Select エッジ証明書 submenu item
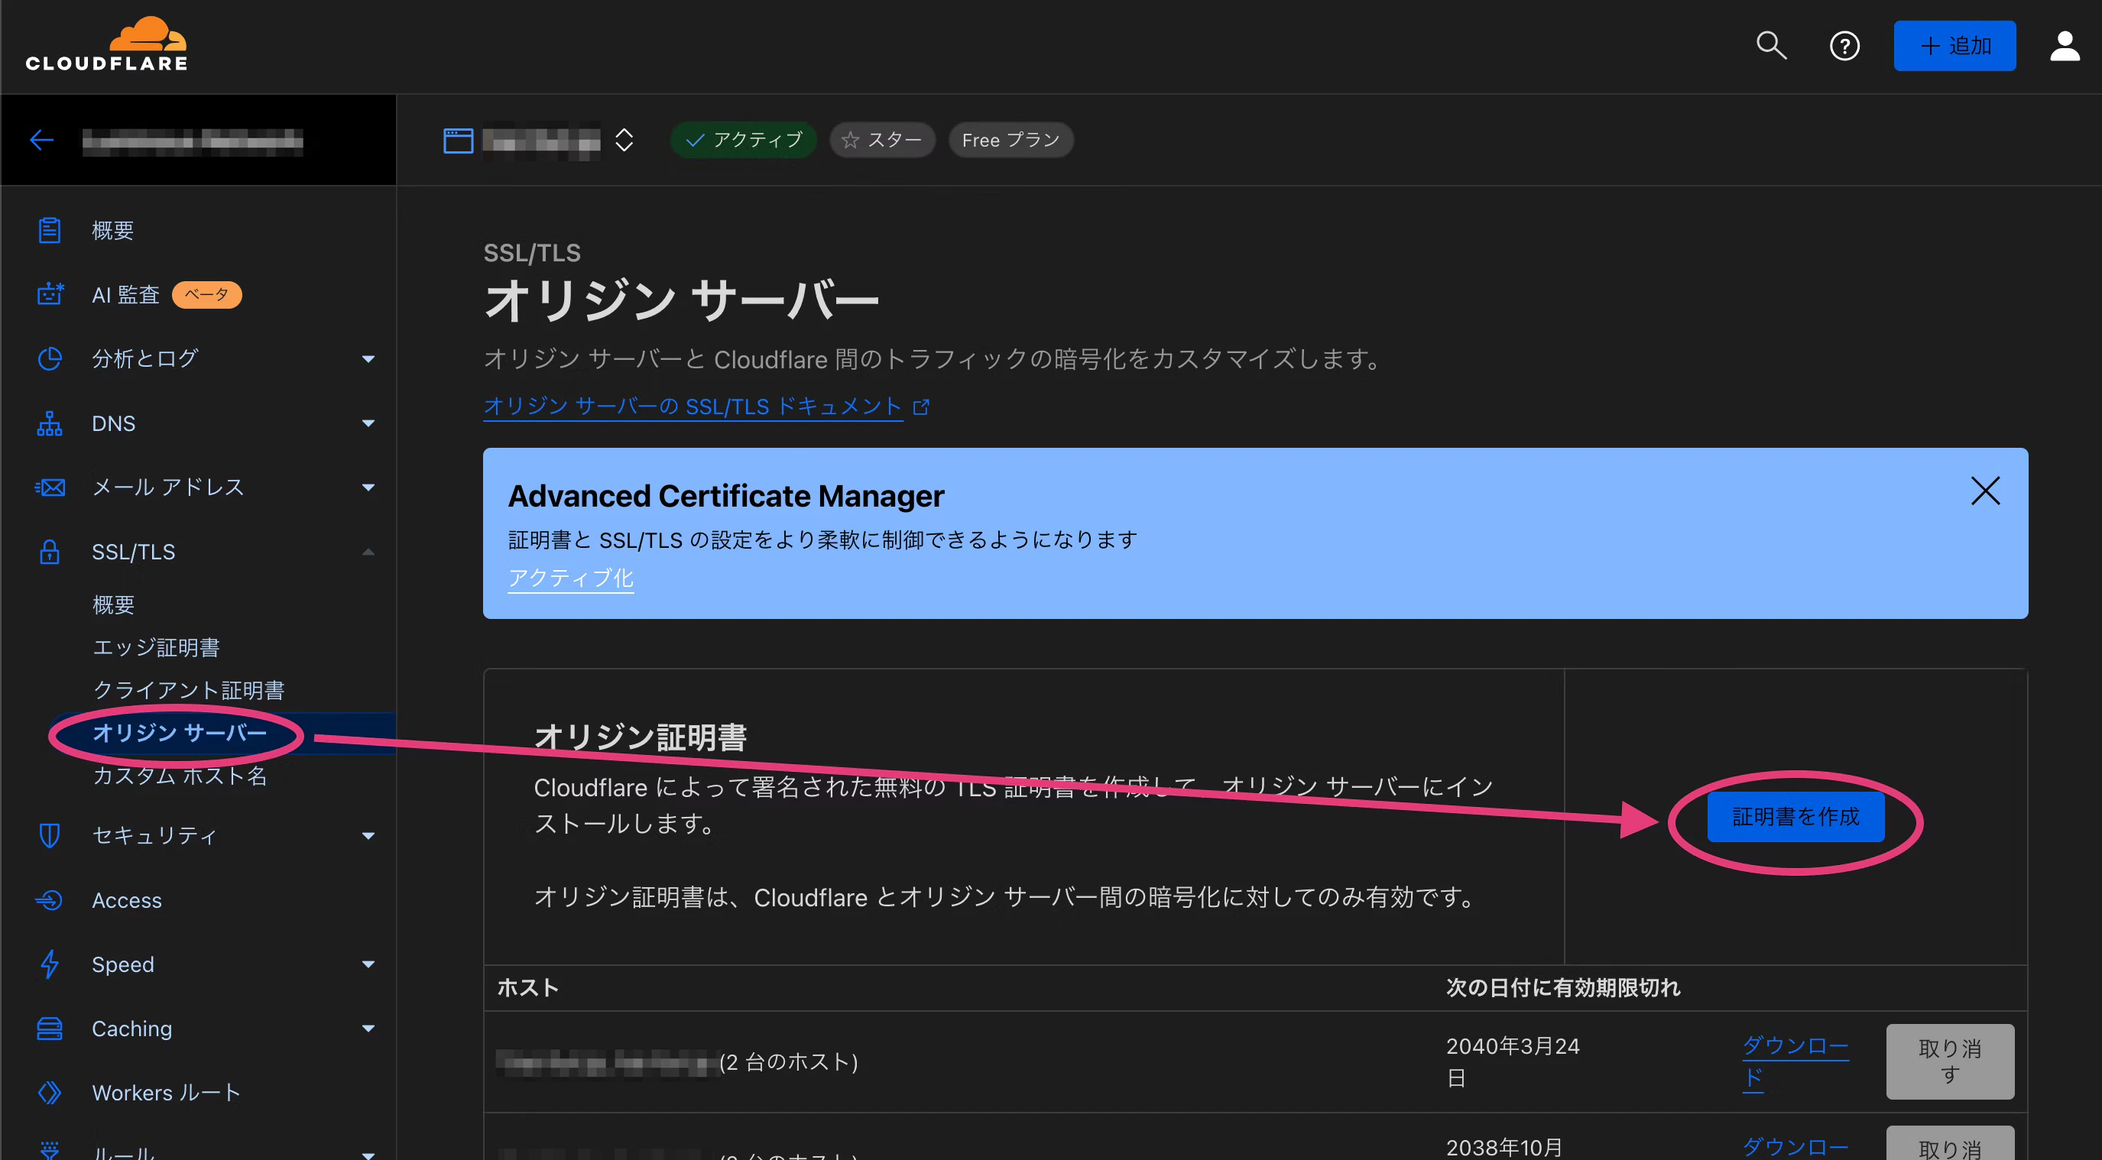 (x=156, y=648)
